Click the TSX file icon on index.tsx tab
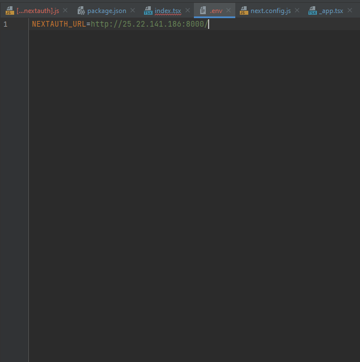Screen dimensions: 360x362 coord(148,11)
